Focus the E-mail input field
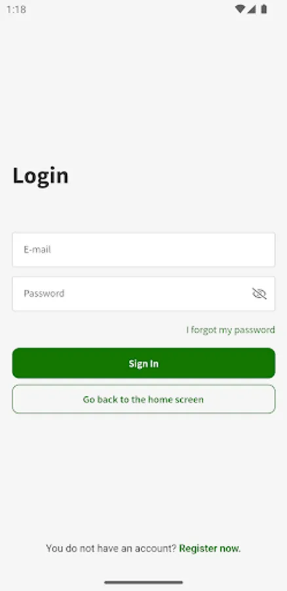The width and height of the screenshot is (287, 591). (x=143, y=250)
